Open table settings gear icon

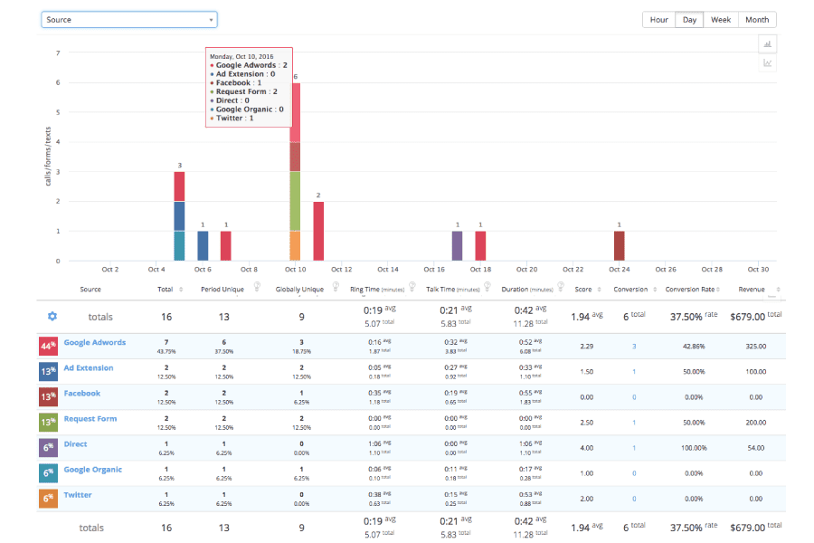click(52, 316)
